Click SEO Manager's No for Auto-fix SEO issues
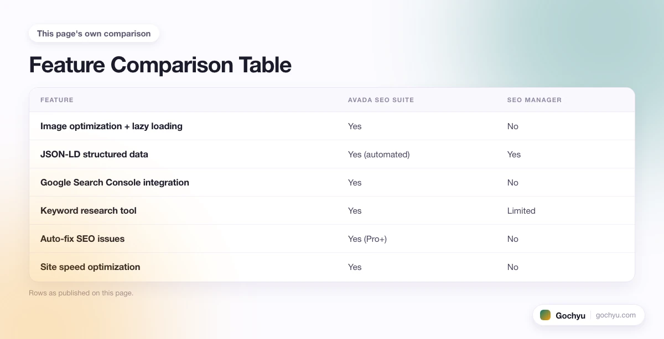Image resolution: width=664 pixels, height=339 pixels. point(513,239)
